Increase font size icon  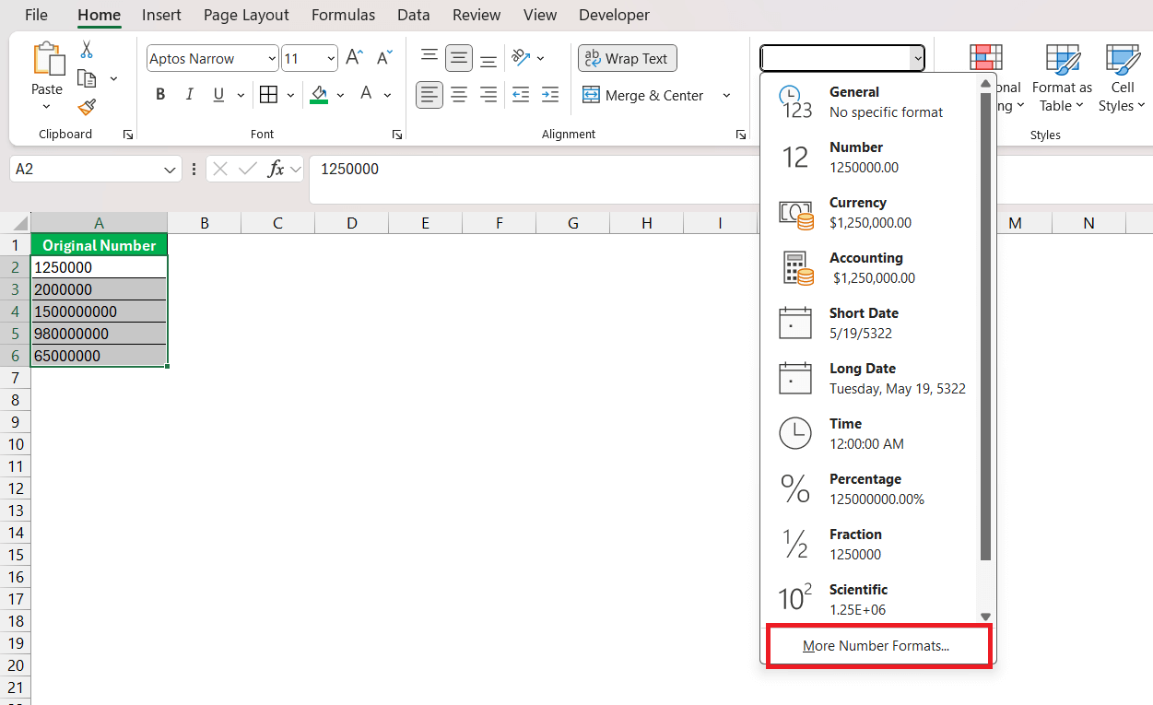pos(354,58)
